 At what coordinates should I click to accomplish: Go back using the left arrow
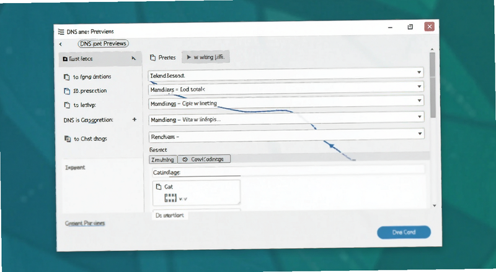pyautogui.click(x=60, y=45)
